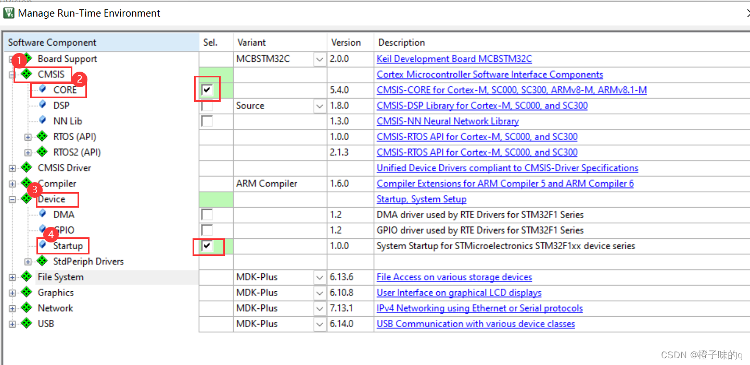Image resolution: width=750 pixels, height=365 pixels.
Task: Click the Keil uVision icon in title bar
Action: pos(9,13)
